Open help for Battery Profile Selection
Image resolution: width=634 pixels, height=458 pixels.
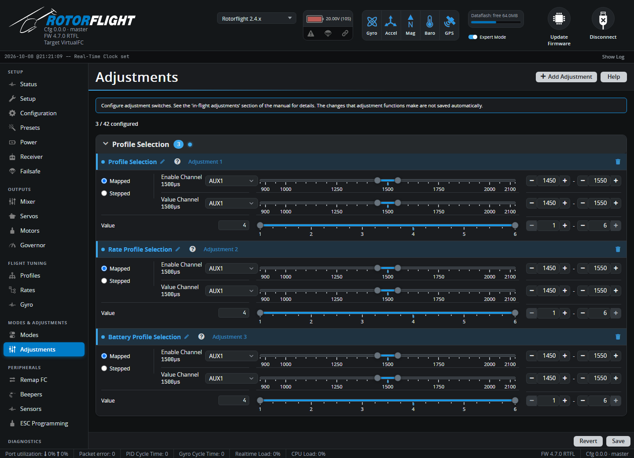click(x=201, y=337)
